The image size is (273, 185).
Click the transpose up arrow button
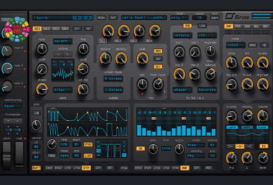coord(17,121)
